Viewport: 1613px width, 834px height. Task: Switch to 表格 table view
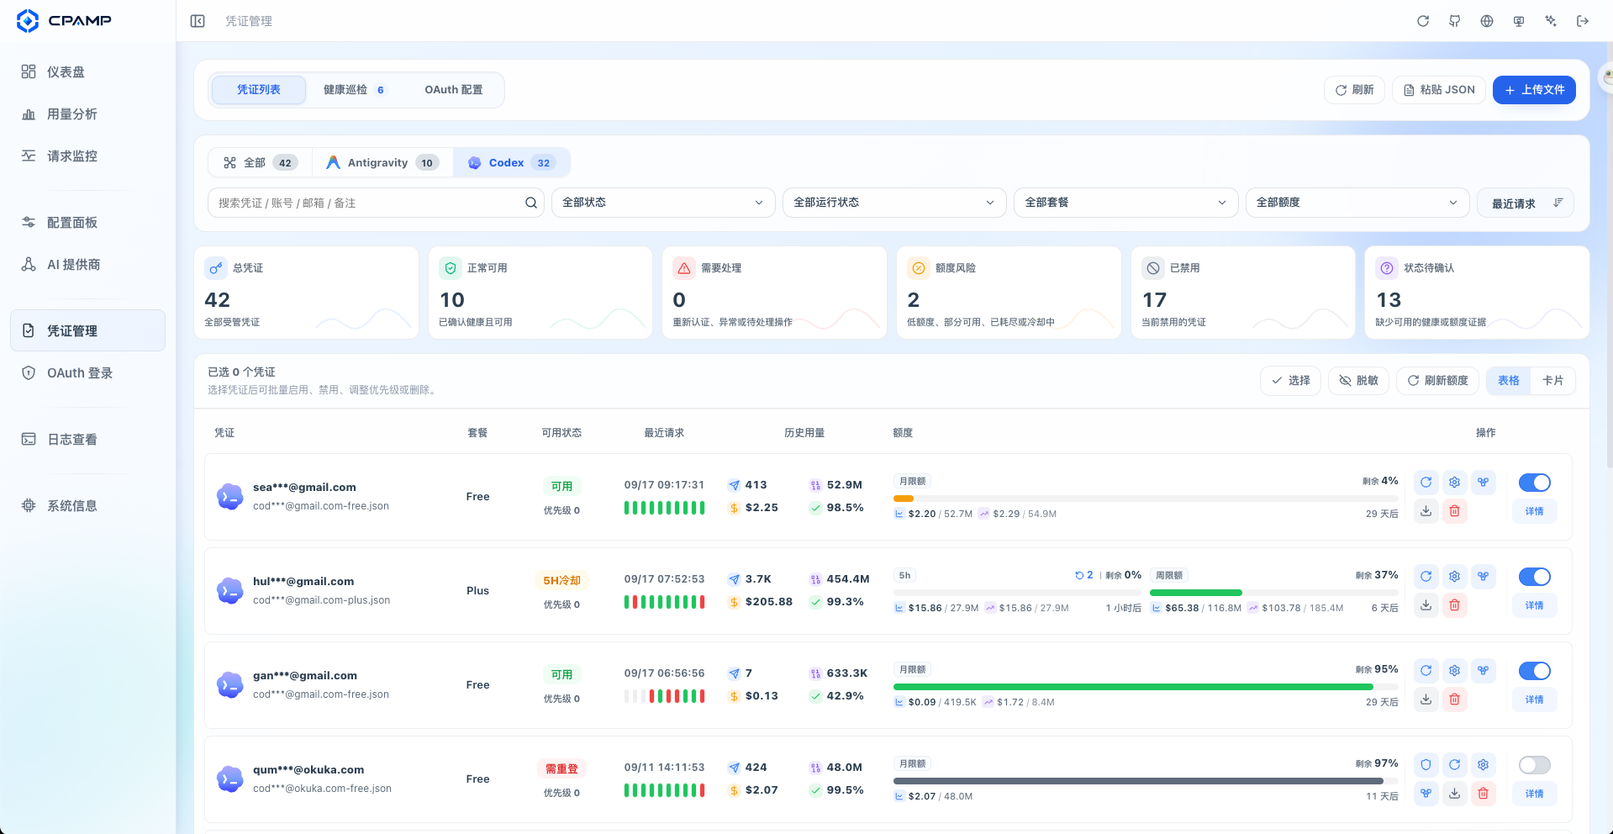pos(1509,381)
